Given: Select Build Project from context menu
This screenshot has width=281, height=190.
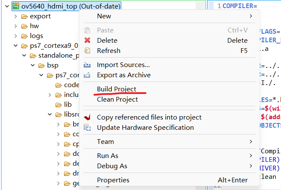Looking at the screenshot, I should coord(117,89).
